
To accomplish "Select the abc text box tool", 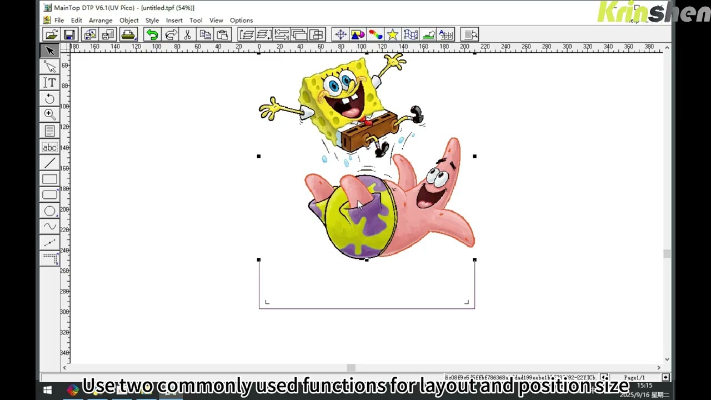I will (x=49, y=147).
